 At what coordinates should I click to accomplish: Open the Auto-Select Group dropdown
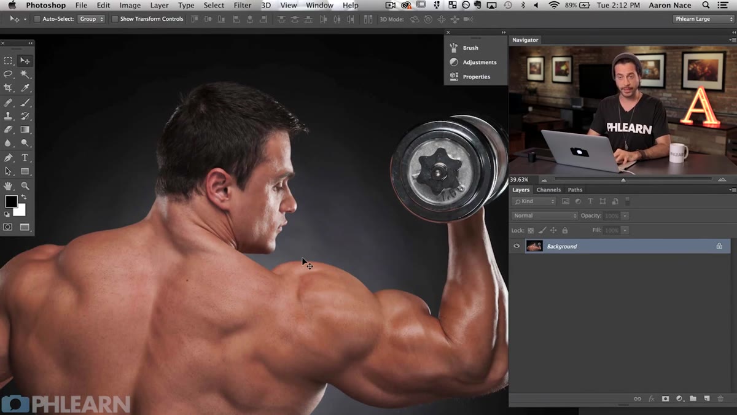91,19
